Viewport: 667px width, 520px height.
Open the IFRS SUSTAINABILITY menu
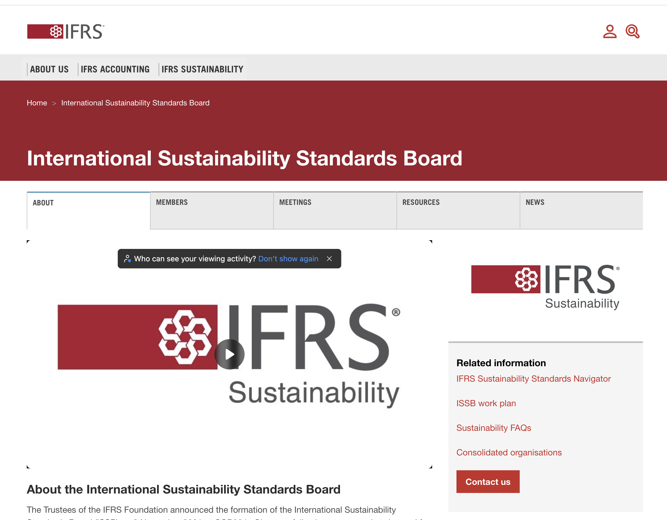tap(202, 69)
